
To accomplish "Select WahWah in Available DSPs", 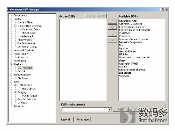I will tap(124, 76).
